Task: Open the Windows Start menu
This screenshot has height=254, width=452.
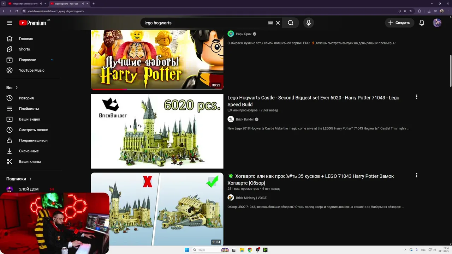Action: coord(187,250)
